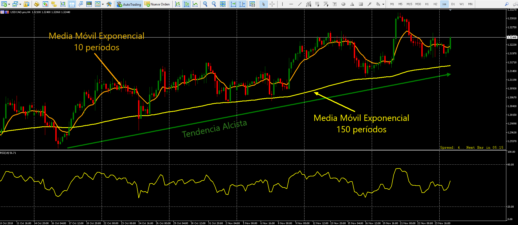The image size is (518, 225).
Task: Click the zoom out magnifier icon
Action: [x=214, y=4]
